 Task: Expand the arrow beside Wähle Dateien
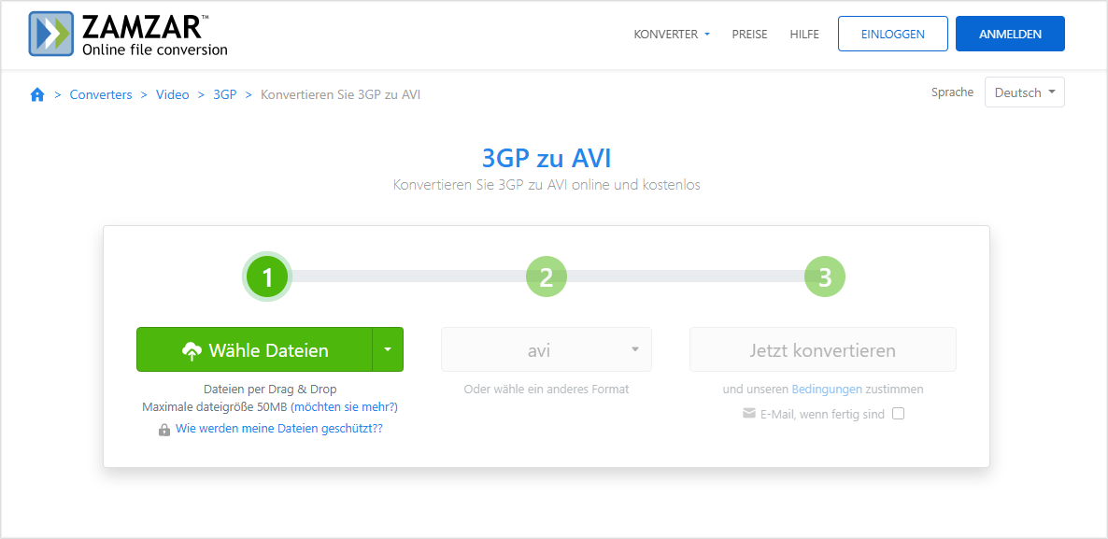click(x=387, y=349)
